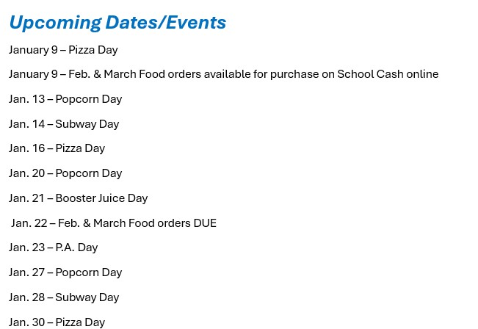Select the Jan. 20 Popcorn Day entry
The width and height of the screenshot is (478, 329).
(x=65, y=173)
